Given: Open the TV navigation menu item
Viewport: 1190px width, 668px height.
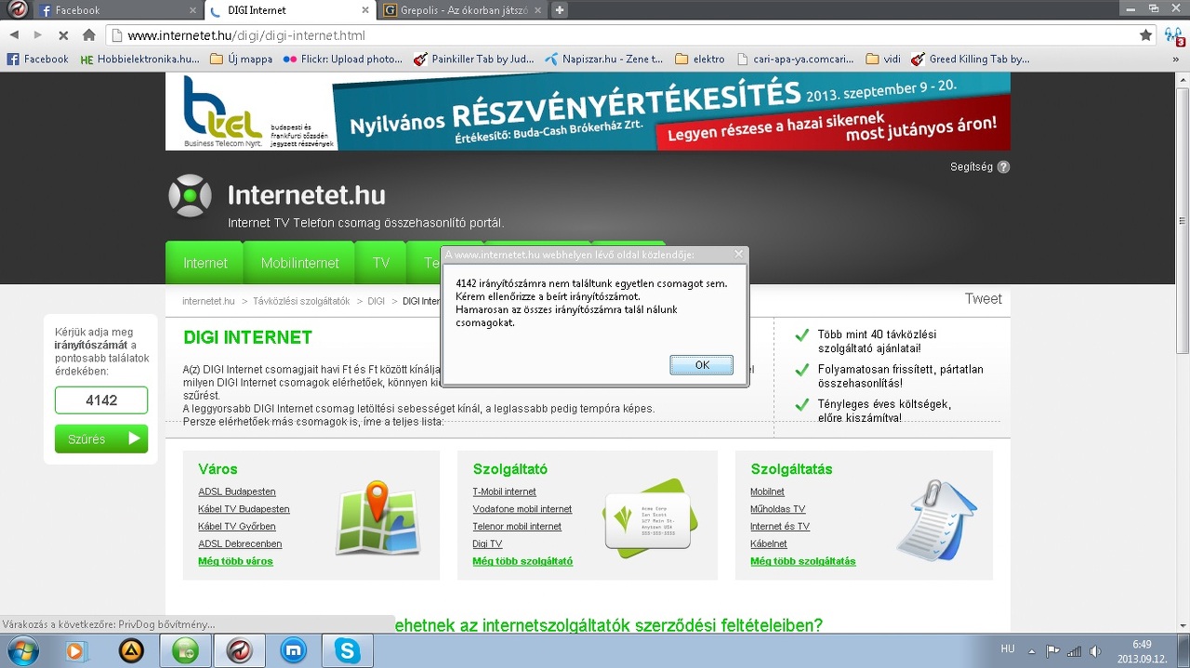Looking at the screenshot, I should click(x=381, y=263).
